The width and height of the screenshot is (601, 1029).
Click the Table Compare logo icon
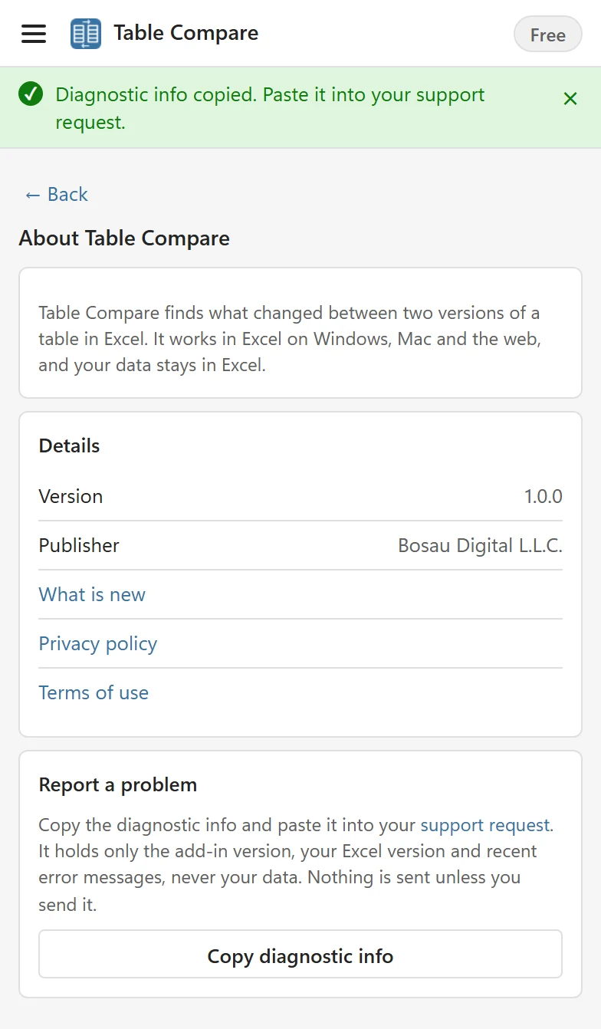click(x=86, y=34)
